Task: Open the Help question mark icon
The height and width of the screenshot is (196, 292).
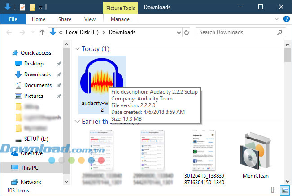Action: pos(286,19)
